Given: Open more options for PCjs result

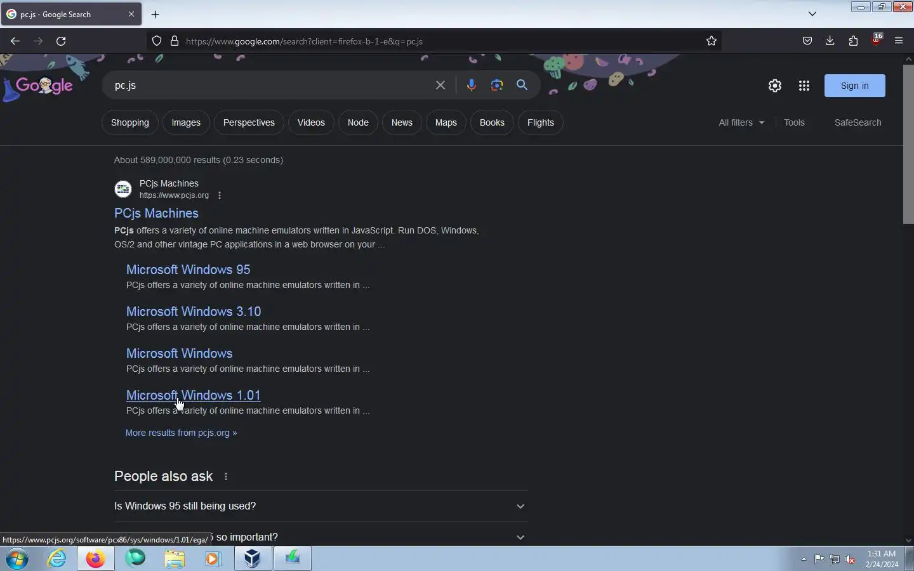Looking at the screenshot, I should 220,195.
